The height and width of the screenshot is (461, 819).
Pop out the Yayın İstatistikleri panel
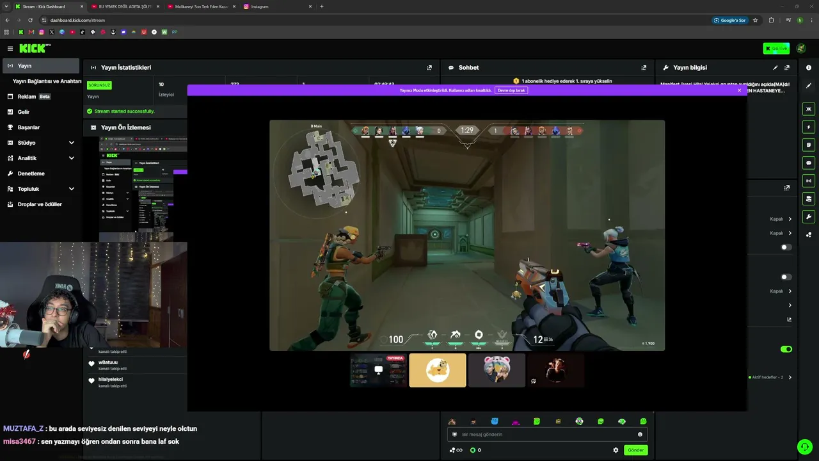[x=429, y=67]
